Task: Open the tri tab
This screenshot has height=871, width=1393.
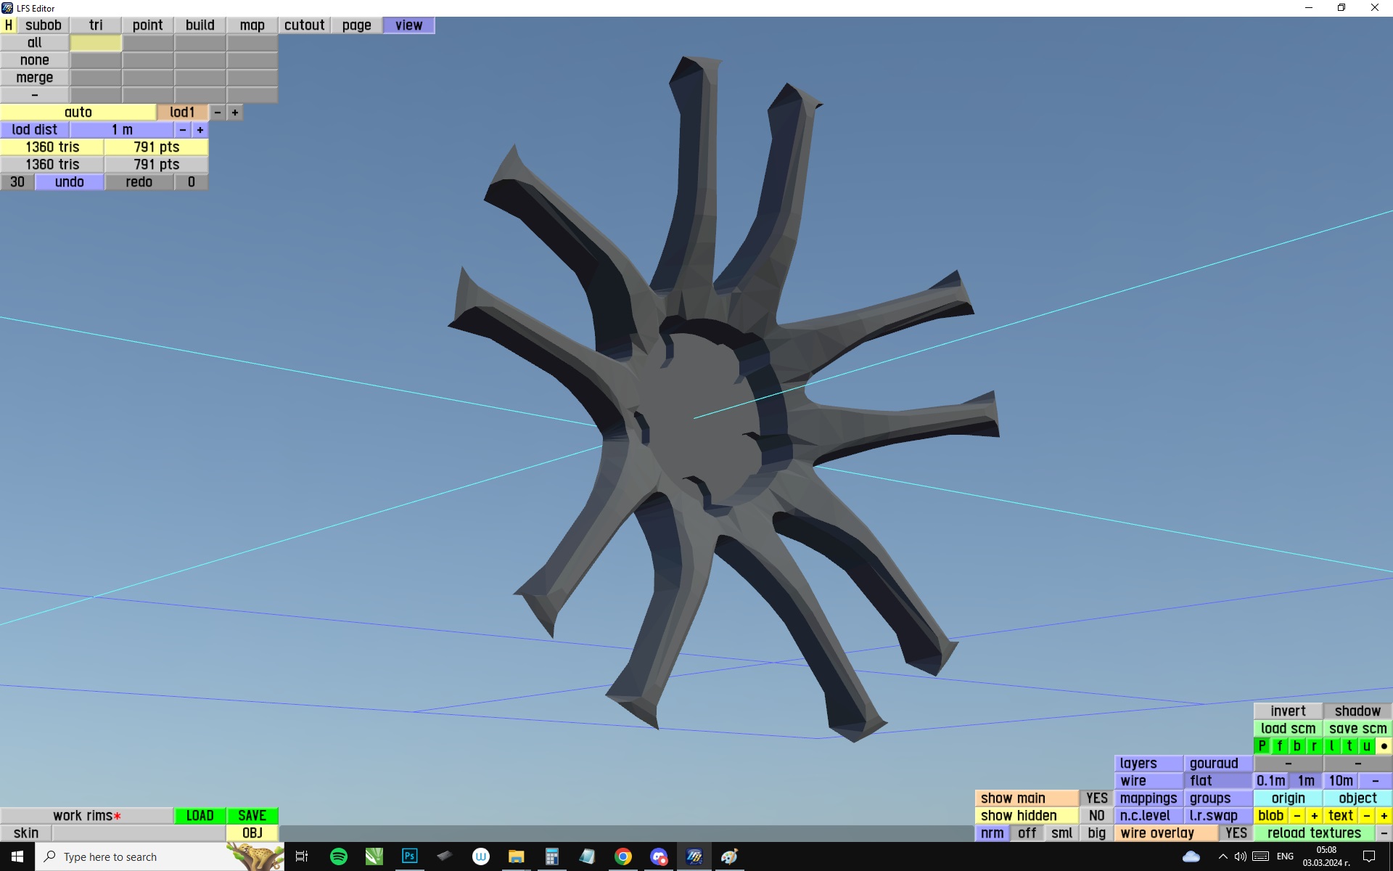Action: coord(96,25)
